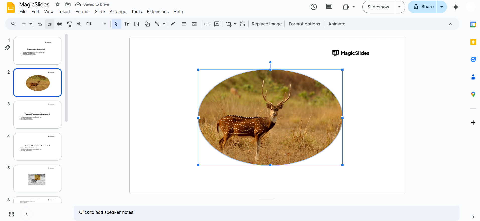Expand the Fit zoom dropdown
Image resolution: width=480 pixels, height=221 pixels.
105,24
